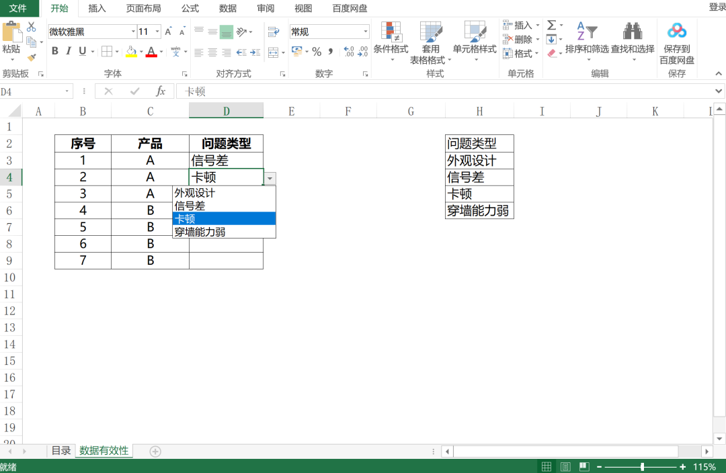Open the 文件 File tab
The image size is (726, 473).
(19, 8)
